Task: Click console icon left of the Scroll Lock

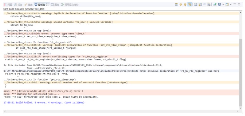Action: coord(195,4)
